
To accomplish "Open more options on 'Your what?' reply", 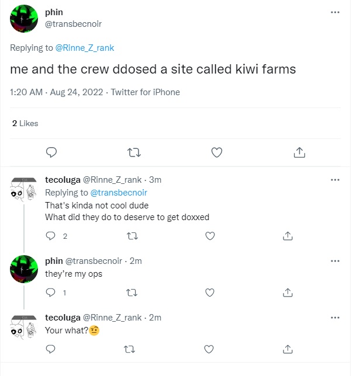I will pos(335,317).
